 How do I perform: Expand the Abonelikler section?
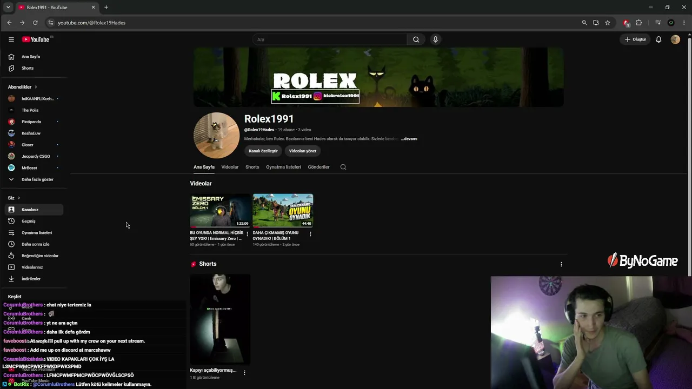coord(23,87)
